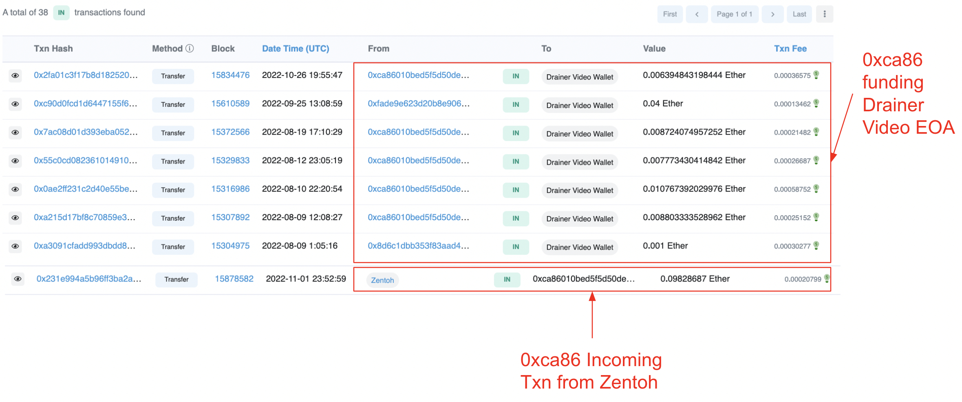Click gas fee bulb icon for 0.00036575

click(816, 75)
